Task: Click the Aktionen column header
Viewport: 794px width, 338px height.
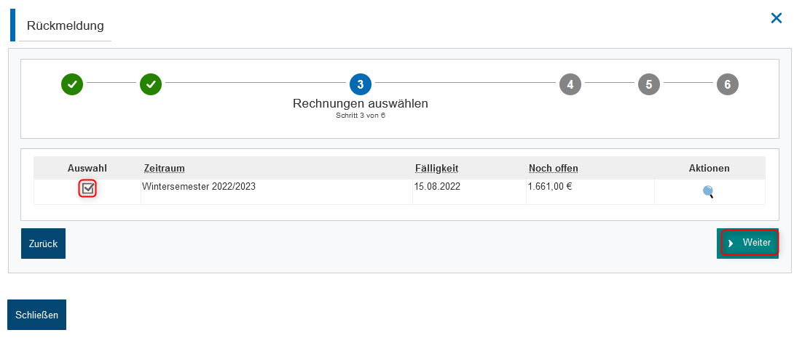Action: click(709, 168)
